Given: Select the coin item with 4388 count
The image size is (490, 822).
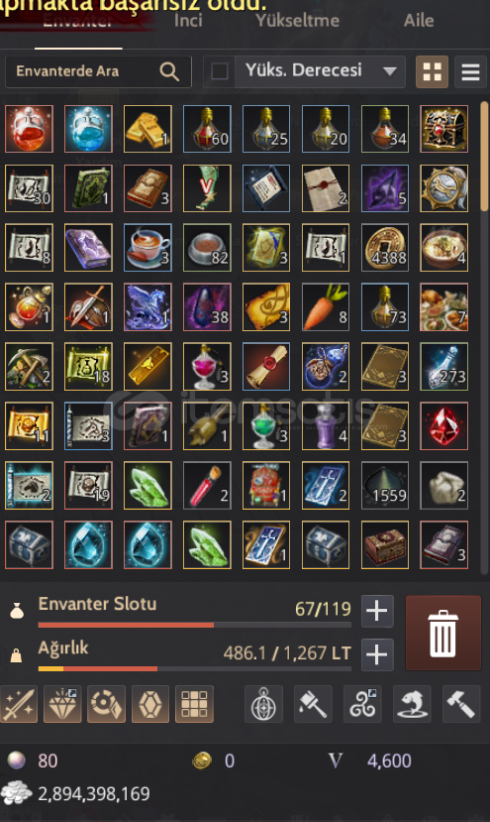Looking at the screenshot, I should click(x=385, y=247).
